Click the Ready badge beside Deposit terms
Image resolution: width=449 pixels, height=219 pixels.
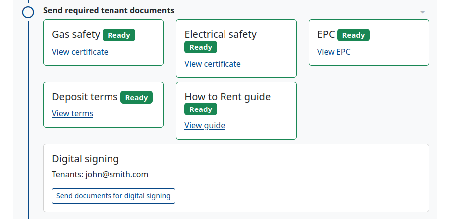[136, 98]
